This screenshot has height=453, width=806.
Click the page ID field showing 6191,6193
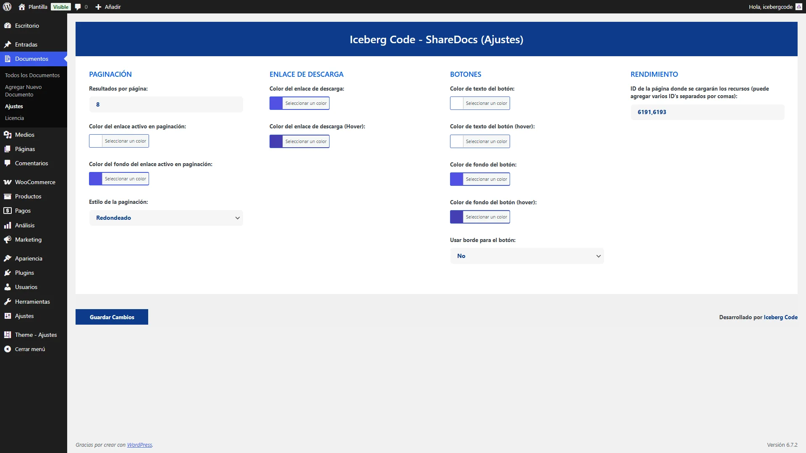click(x=707, y=112)
